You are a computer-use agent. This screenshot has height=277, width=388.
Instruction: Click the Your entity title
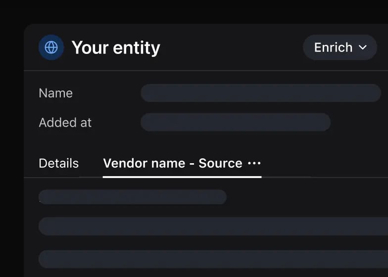pos(116,47)
